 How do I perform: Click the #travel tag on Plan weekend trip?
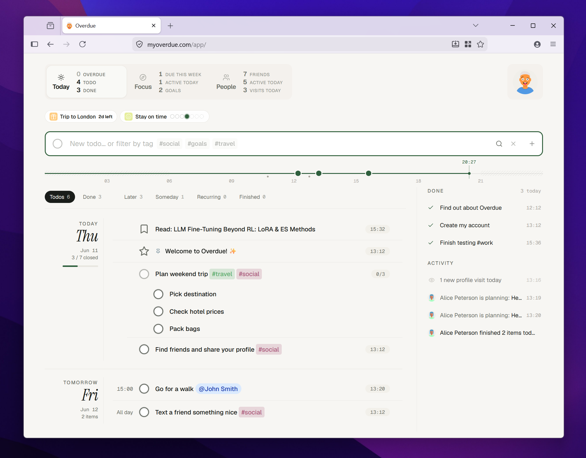pyautogui.click(x=222, y=274)
